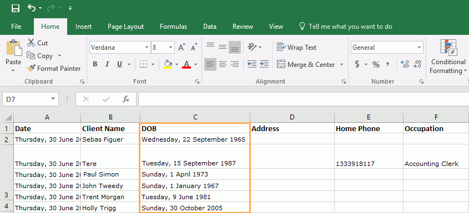Click the Borders icon
This screenshot has width=469, height=213.
click(x=144, y=64)
